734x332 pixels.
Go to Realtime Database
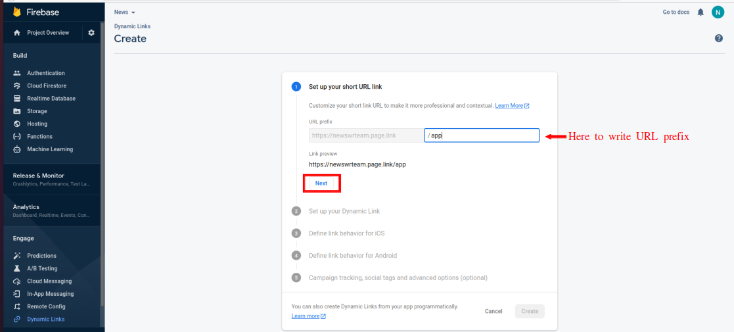point(51,99)
